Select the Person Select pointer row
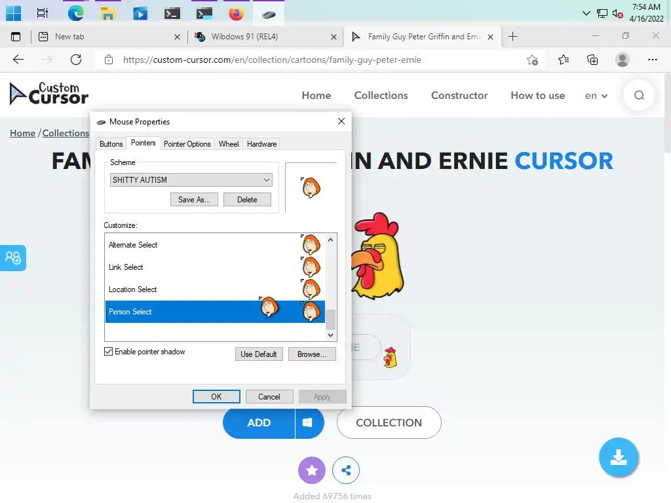This screenshot has height=503, width=671. point(215,312)
